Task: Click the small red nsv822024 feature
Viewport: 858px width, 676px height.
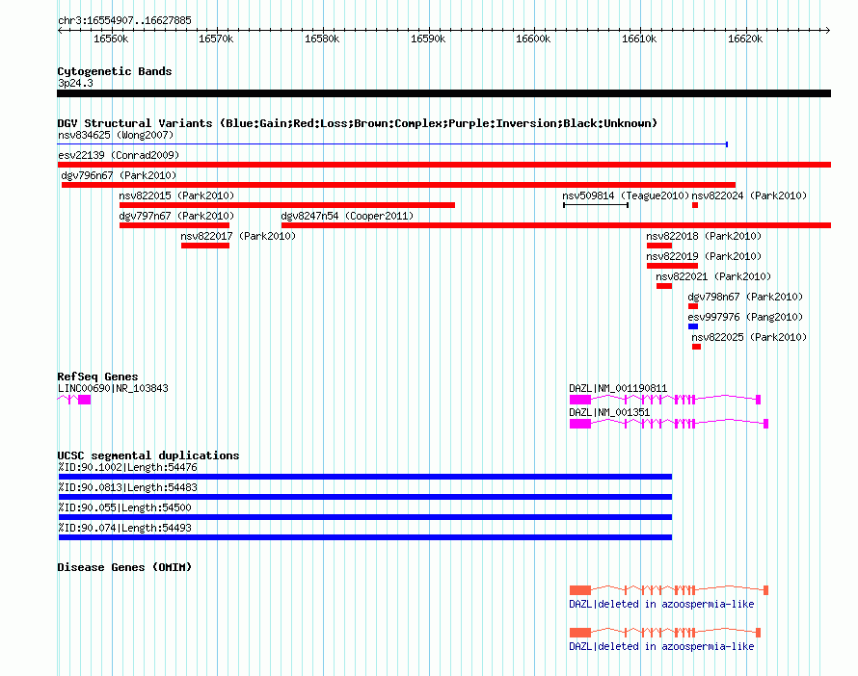Action: [695, 205]
